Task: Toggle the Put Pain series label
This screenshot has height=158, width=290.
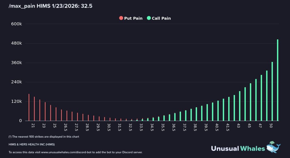Action: [x=133, y=18]
